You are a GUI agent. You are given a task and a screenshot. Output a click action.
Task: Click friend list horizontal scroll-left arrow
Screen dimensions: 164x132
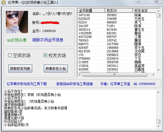coord(80,75)
